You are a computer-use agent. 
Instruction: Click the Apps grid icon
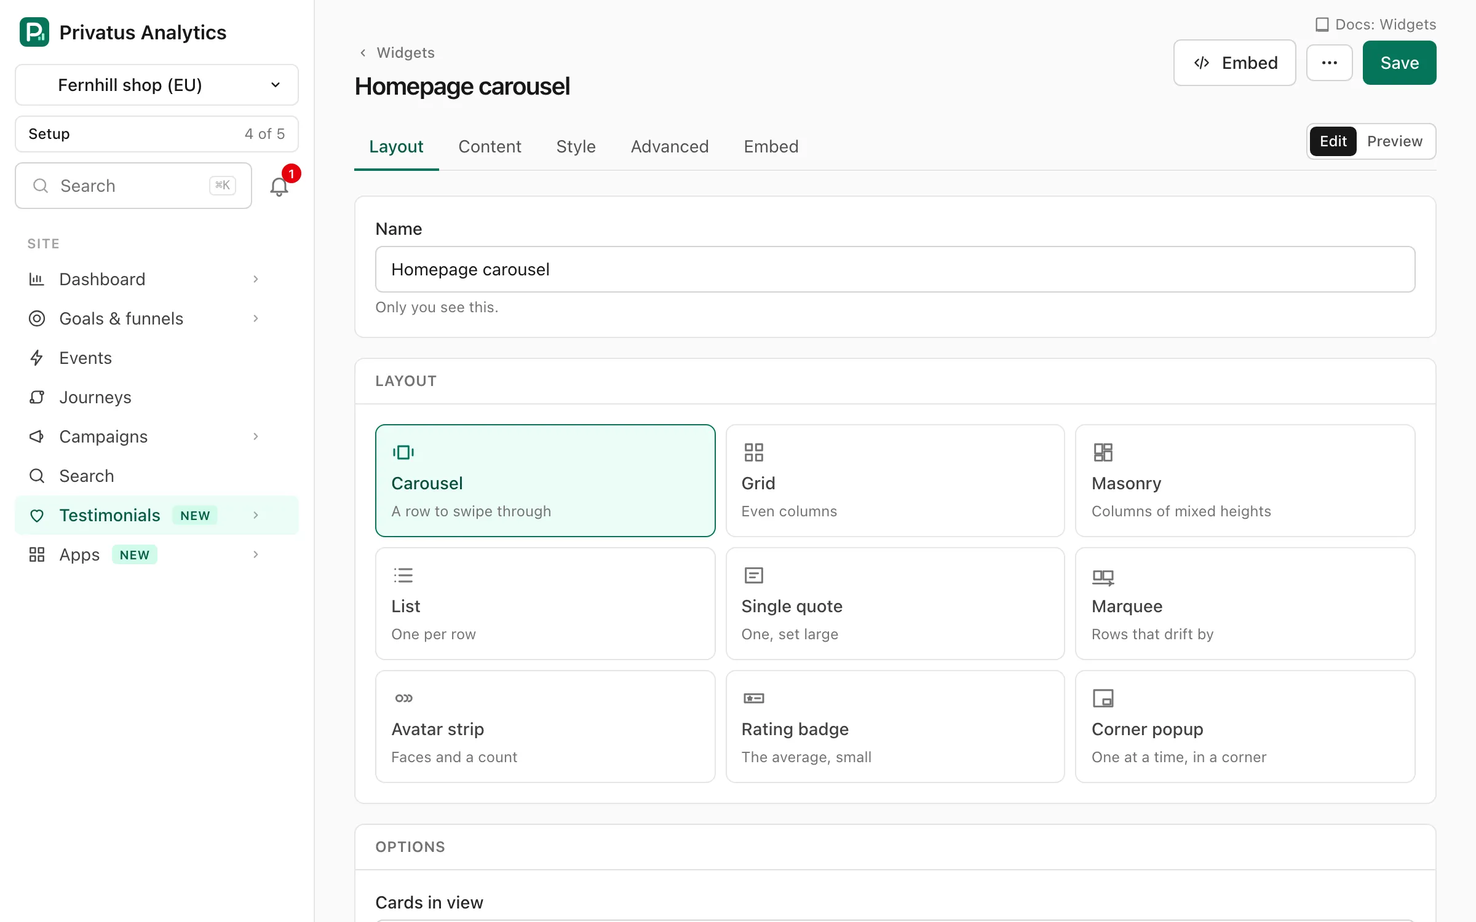point(37,554)
